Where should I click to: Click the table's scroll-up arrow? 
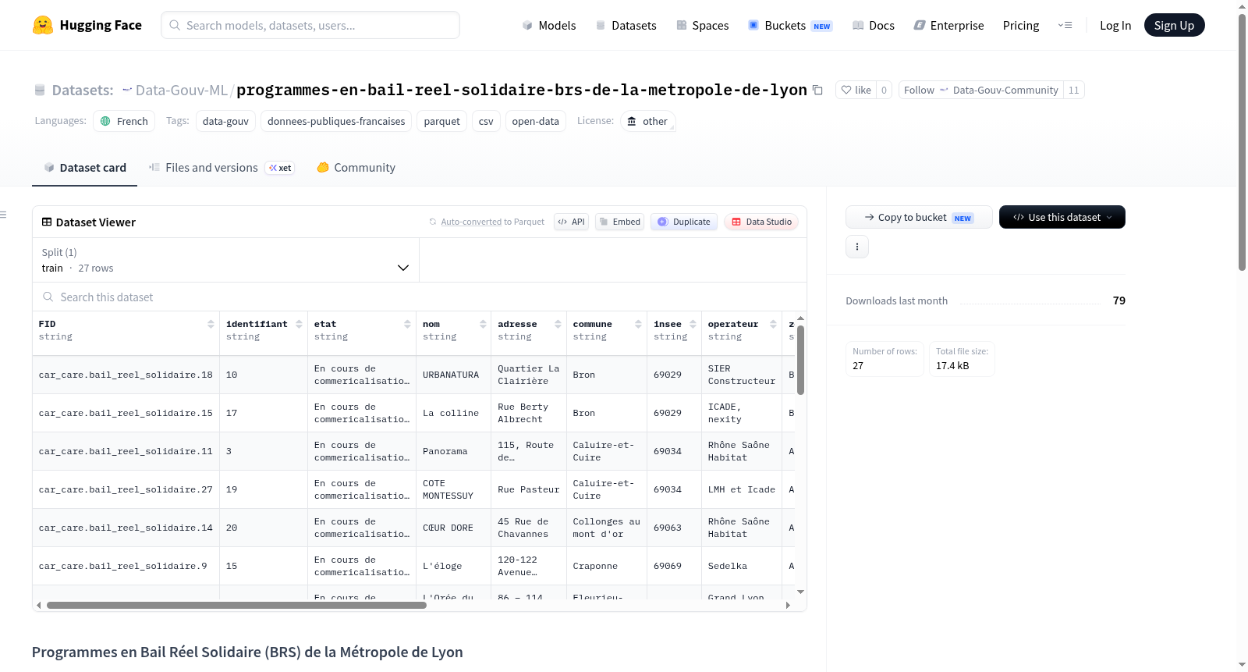coord(800,318)
